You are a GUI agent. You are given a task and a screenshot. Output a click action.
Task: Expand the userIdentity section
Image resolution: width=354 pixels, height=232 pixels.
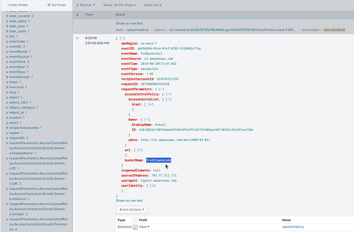point(152,185)
